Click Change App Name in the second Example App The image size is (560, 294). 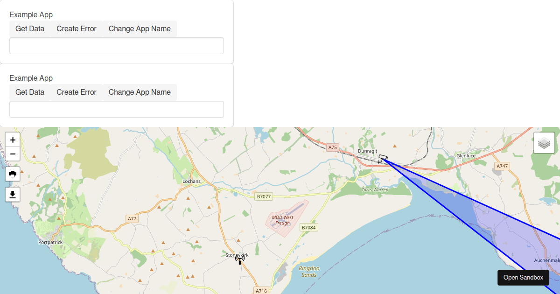coord(139,92)
